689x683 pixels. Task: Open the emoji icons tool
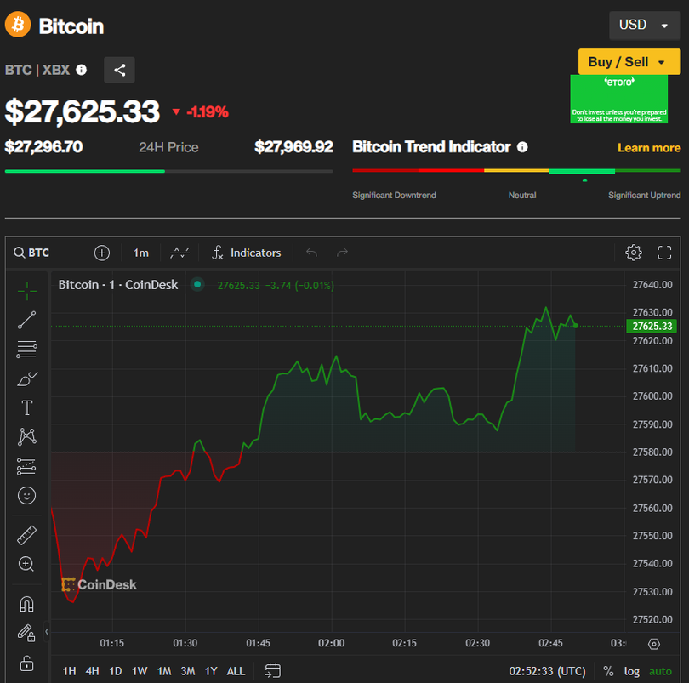pyautogui.click(x=27, y=495)
